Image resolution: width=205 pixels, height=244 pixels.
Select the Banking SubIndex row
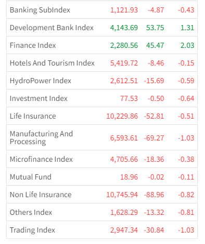(102, 10)
